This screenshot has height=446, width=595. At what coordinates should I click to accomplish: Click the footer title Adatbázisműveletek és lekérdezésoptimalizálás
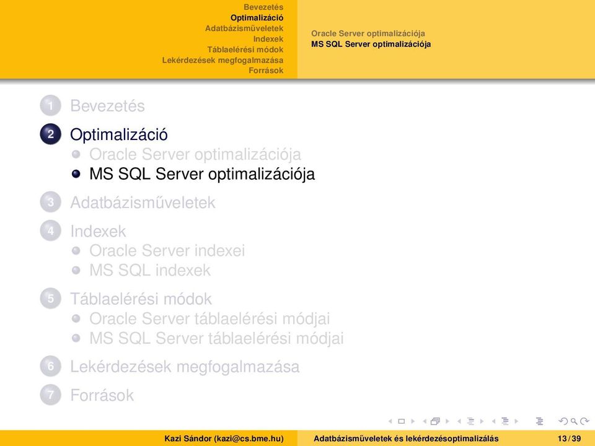[406, 439]
